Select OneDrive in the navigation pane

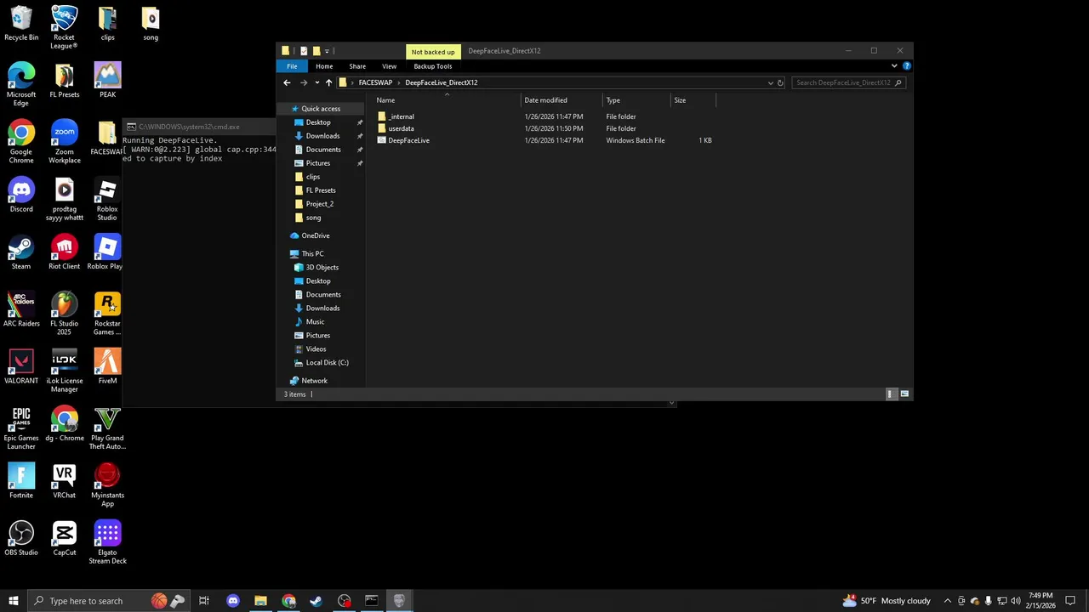tap(315, 235)
